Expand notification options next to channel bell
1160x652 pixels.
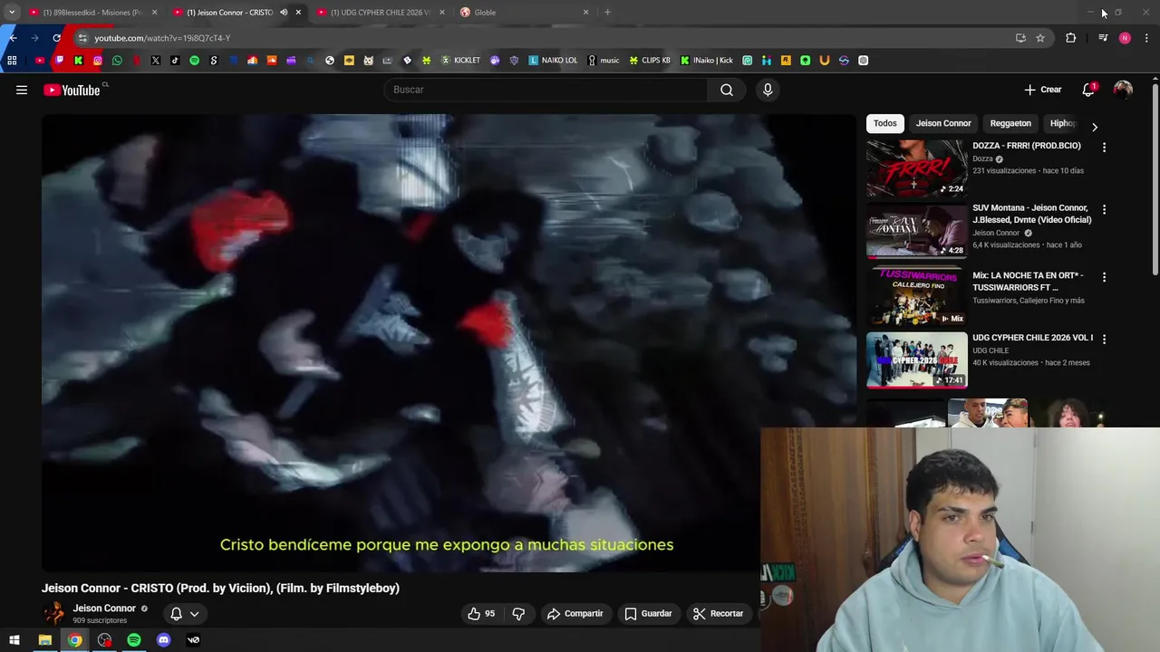coord(194,614)
